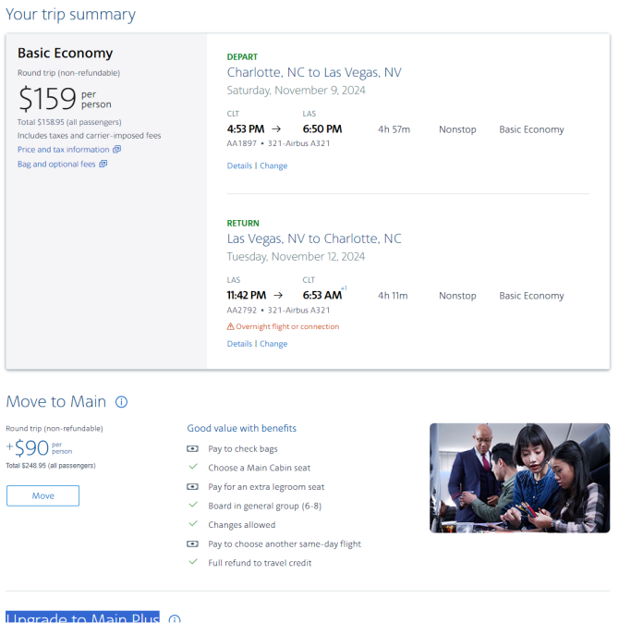
Task: Click the external-link icon beside Bag and optional fees
Action: coord(103,164)
